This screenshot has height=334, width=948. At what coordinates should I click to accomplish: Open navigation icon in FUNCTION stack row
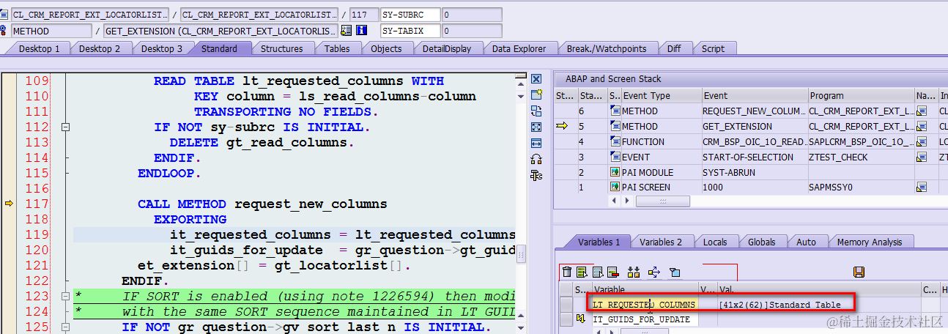(922, 141)
